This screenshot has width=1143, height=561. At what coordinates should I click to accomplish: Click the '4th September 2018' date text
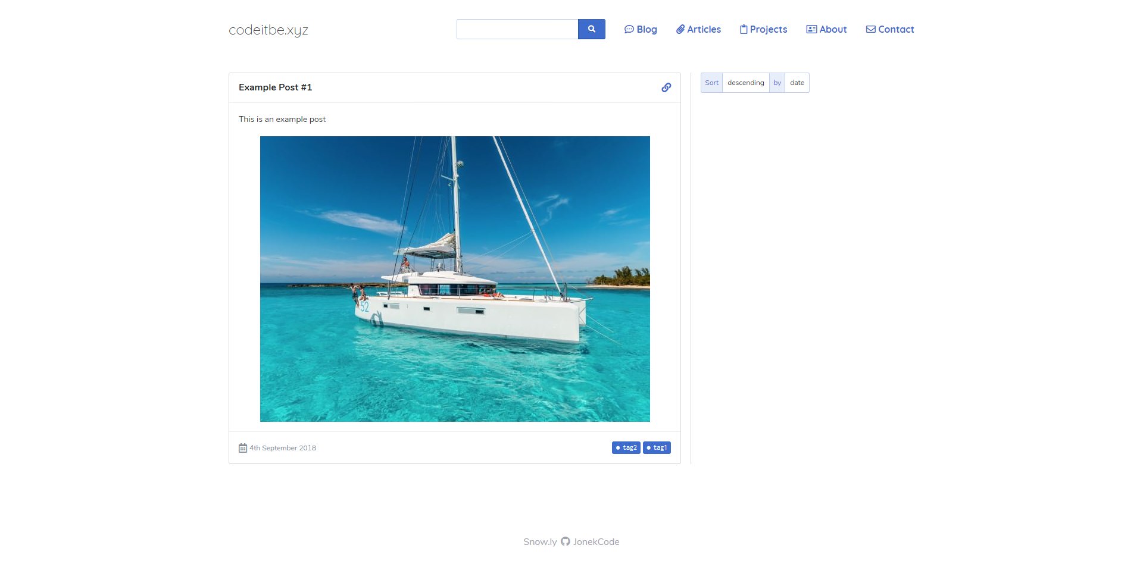pyautogui.click(x=283, y=448)
